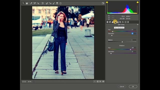Open the preview preferences menu icon
This screenshot has width=160, height=90.
click(103, 81)
